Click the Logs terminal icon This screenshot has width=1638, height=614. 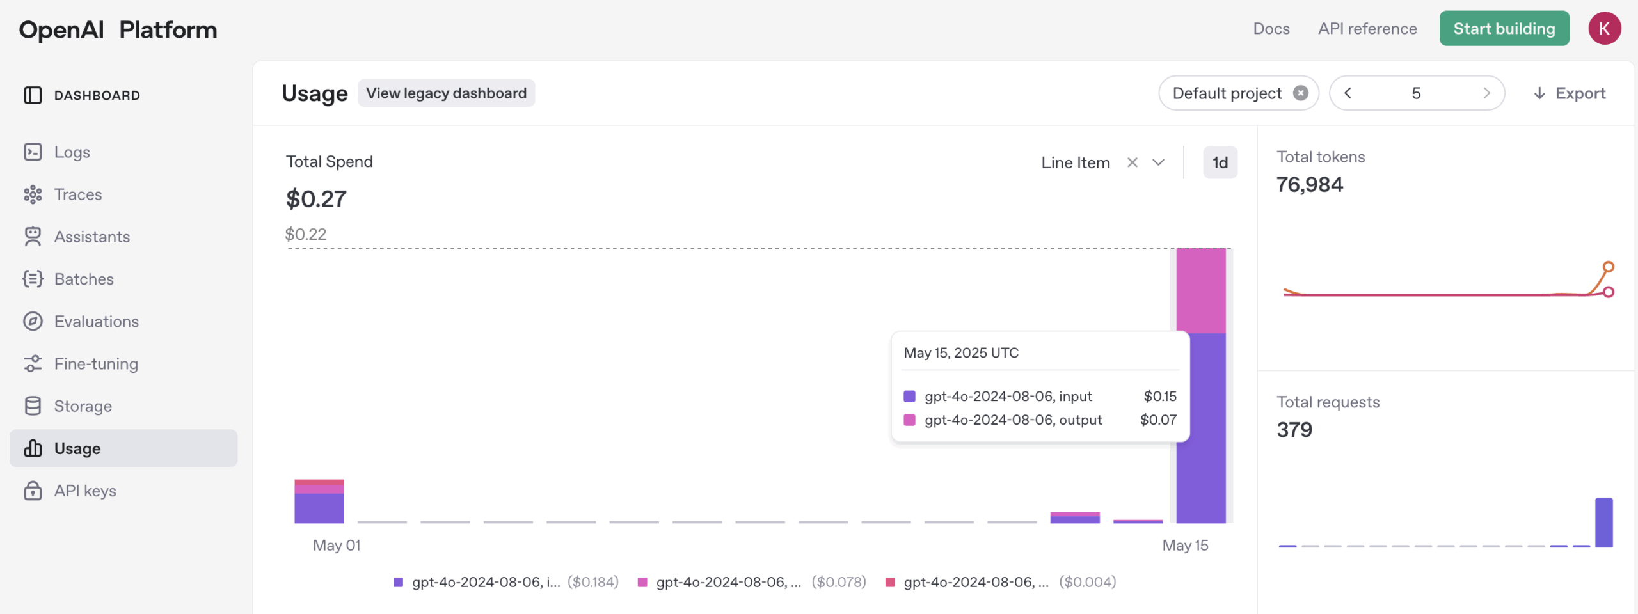point(33,152)
